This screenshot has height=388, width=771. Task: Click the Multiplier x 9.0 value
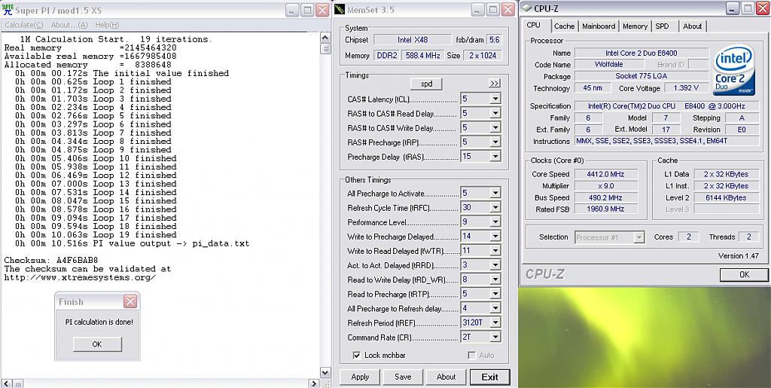pyautogui.click(x=606, y=186)
